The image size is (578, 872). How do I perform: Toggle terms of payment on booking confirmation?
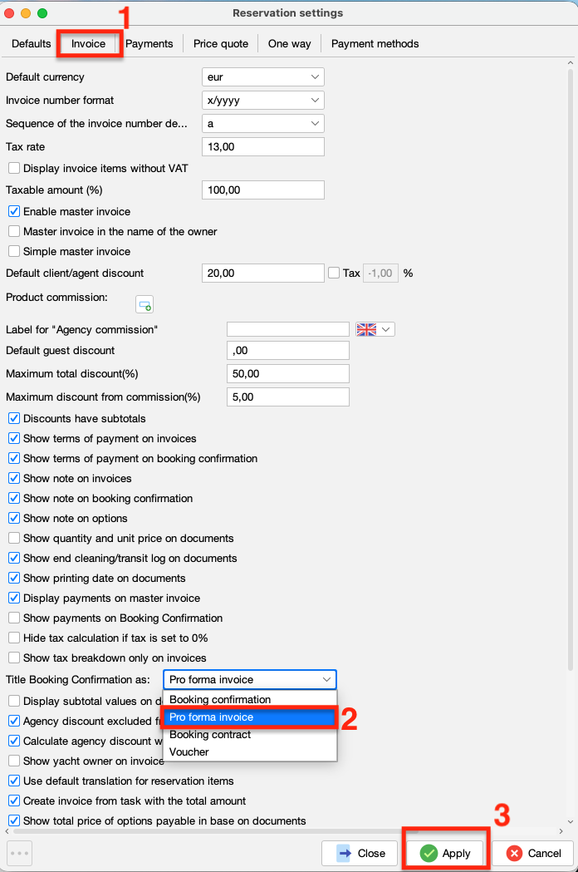(14, 458)
